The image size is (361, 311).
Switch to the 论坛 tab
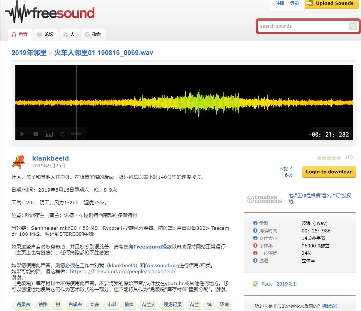(46, 34)
